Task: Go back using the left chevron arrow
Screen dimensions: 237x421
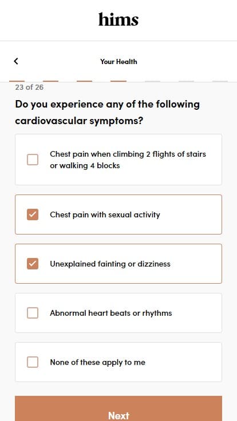Action: pos(16,61)
